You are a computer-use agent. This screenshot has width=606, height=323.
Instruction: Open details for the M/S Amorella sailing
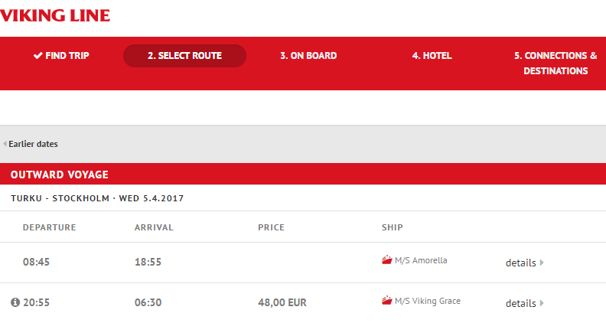pyautogui.click(x=520, y=263)
